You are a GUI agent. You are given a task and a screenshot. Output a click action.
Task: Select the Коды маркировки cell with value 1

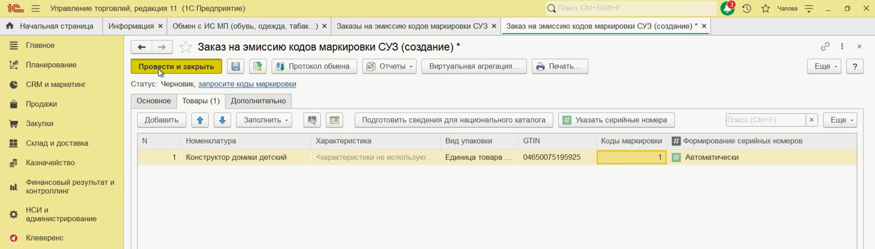[x=631, y=157]
